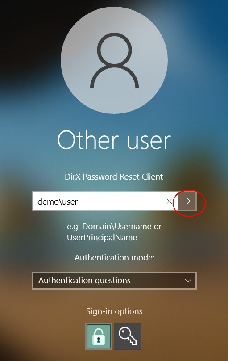
Task: Open the Authentication questions combo box
Action: point(114,281)
